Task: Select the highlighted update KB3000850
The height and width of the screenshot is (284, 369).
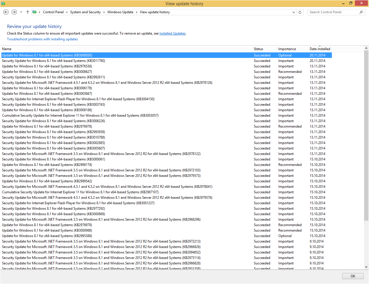Action: coord(166,55)
